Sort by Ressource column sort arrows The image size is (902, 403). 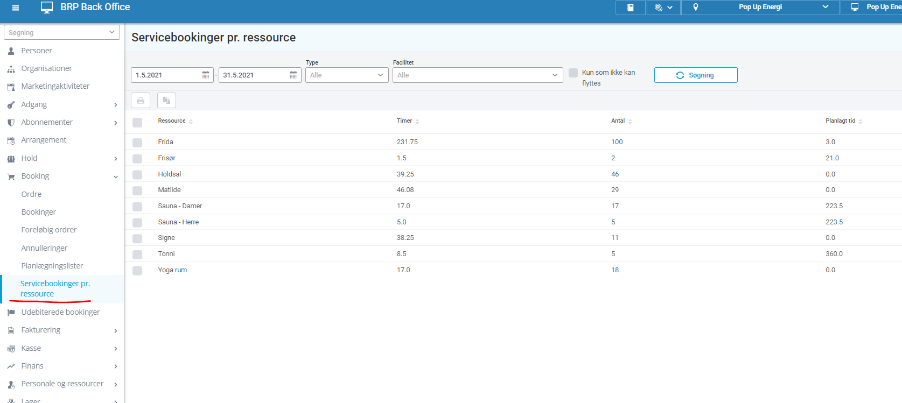coord(191,122)
